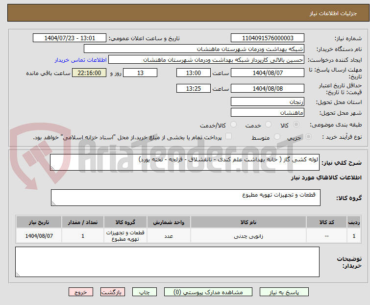Toggle the اسناد خزانه اسلامی payment checkbox

click(x=228, y=137)
